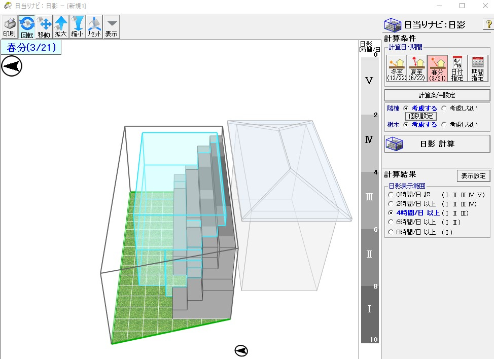Select the 移動 move tool
This screenshot has height=359, width=494.
point(44,27)
